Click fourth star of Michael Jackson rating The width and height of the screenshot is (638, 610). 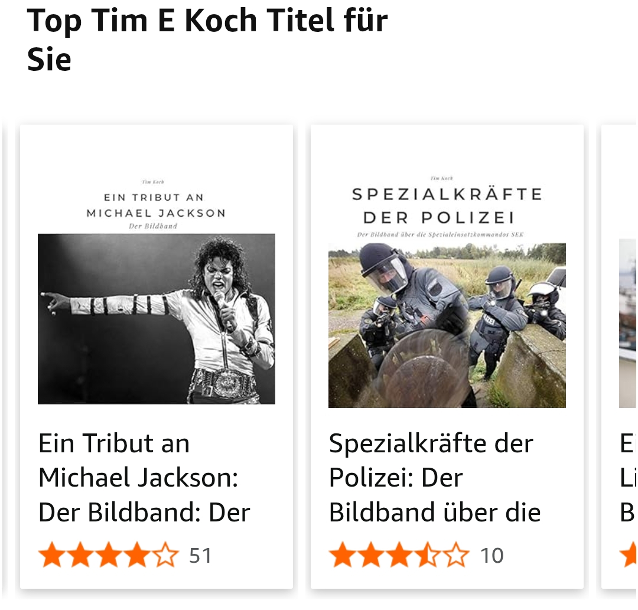(137, 556)
